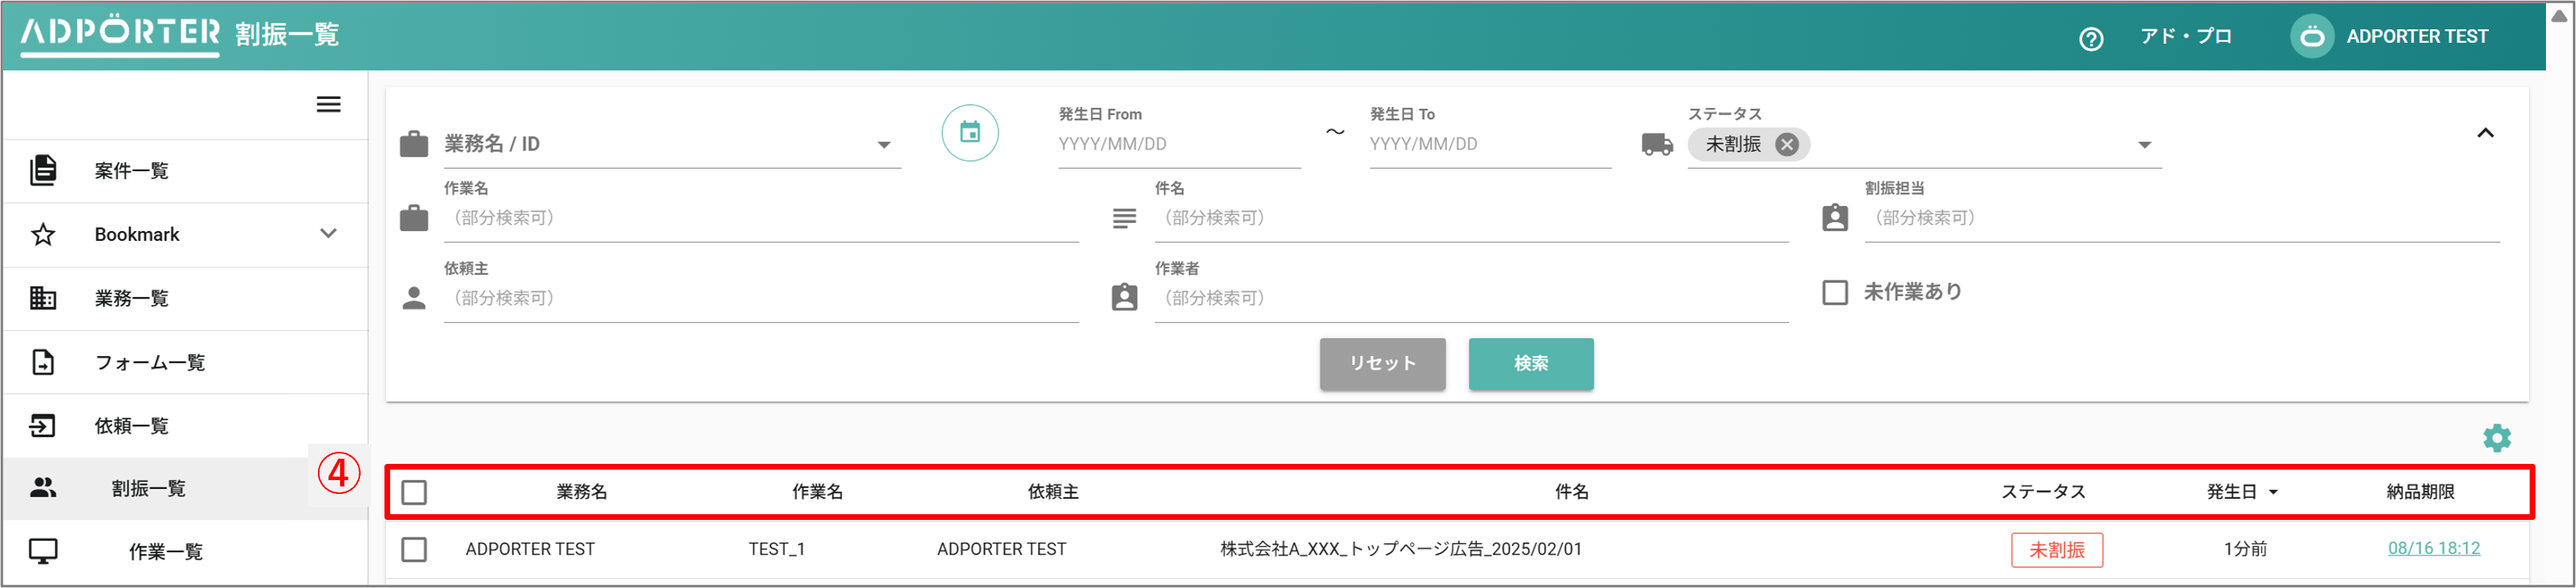Open the 業務名 / ID dropdown
The width and height of the screenshot is (2576, 588).
[x=883, y=145]
